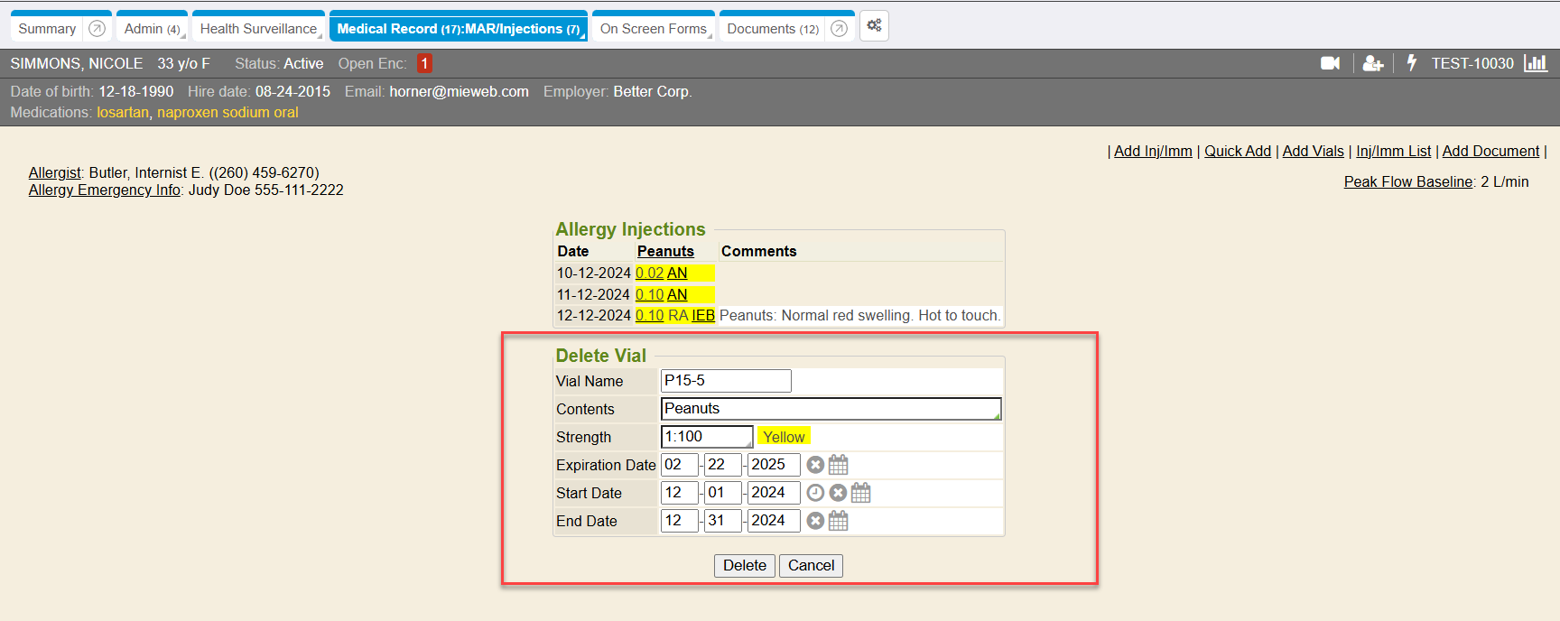
Task: Open calendar picker for Expiration Date
Action: [x=839, y=465]
